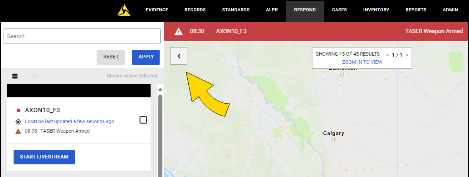Click the APPLY filter button
The height and width of the screenshot is (177, 469).
coord(146,57)
